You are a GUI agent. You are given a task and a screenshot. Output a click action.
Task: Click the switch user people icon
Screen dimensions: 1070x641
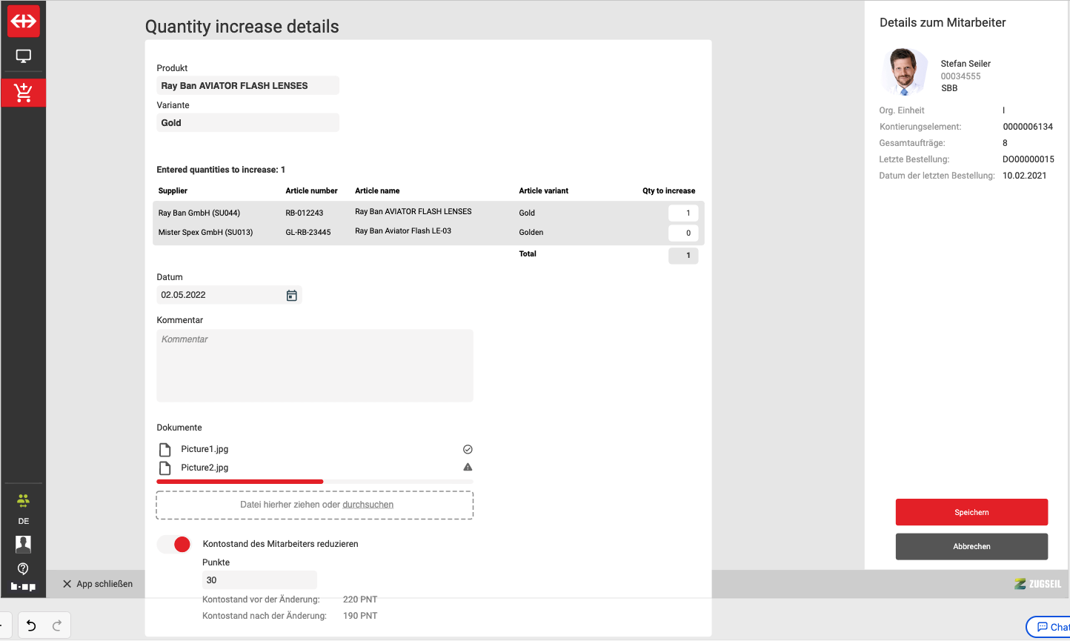[x=23, y=501]
